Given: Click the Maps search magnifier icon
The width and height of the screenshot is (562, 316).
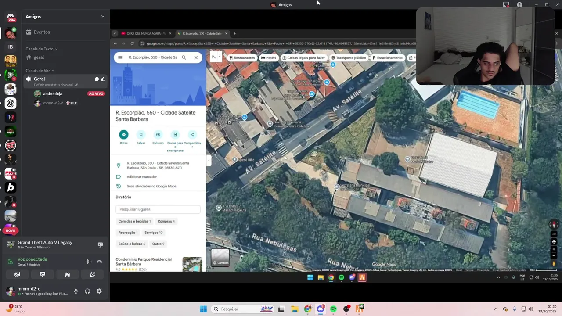Looking at the screenshot, I should tap(184, 57).
